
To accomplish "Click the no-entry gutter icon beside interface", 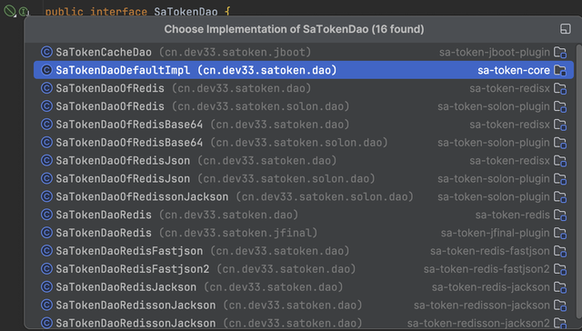I will click(x=9, y=11).
